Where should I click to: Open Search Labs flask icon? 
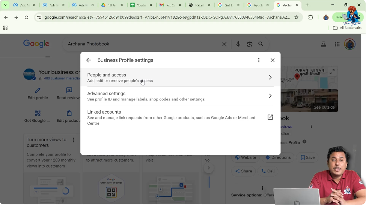323,44
